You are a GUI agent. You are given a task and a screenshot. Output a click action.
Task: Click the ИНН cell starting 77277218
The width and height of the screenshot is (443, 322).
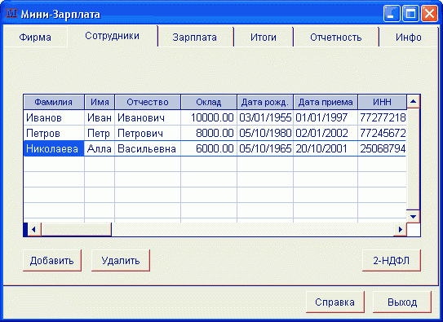383,117
